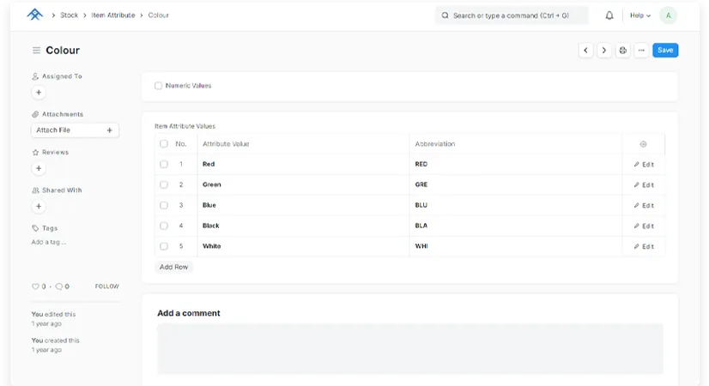Tick the select-all rows header checkbox
The image size is (709, 386).
coord(164,144)
